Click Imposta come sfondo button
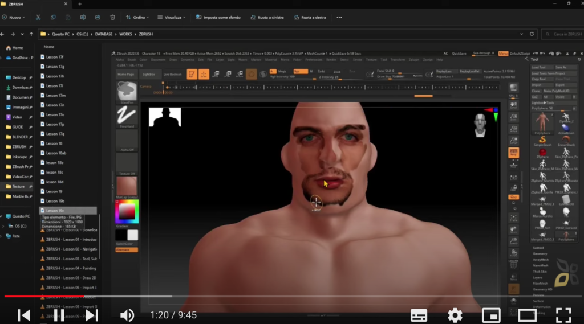 218,17
